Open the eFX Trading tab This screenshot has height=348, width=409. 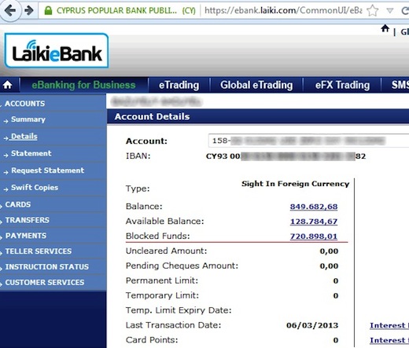click(342, 85)
